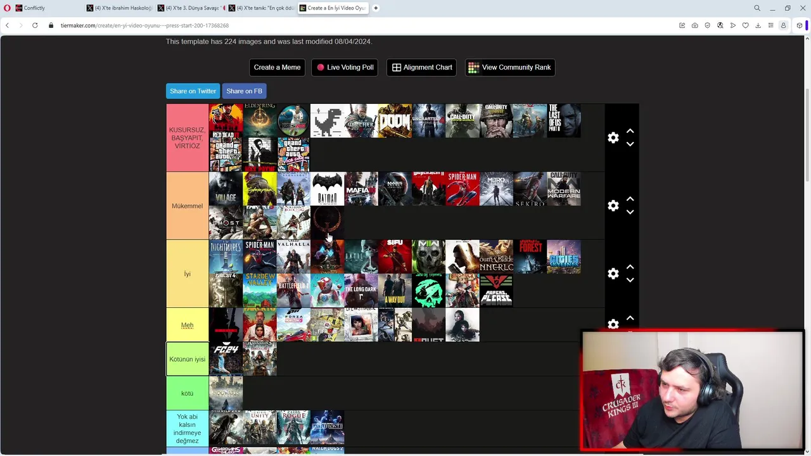Move Mükemmel tier row down with arrow
The width and height of the screenshot is (811, 456).
click(630, 212)
